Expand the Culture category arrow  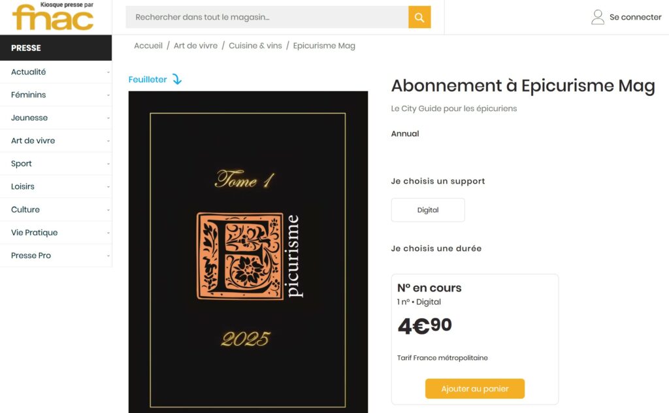pyautogui.click(x=108, y=210)
